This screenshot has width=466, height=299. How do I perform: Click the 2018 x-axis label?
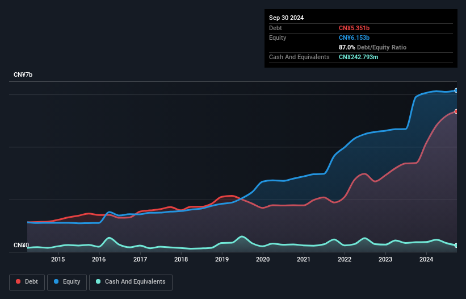(x=181, y=259)
